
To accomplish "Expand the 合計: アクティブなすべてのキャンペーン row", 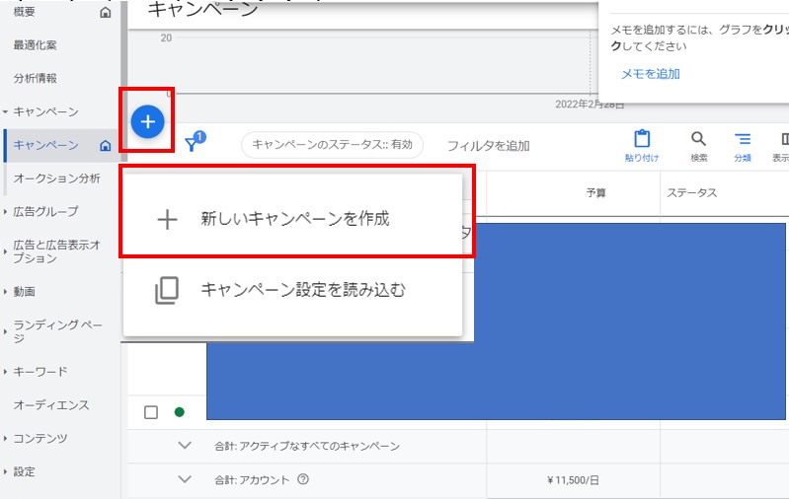I will [185, 445].
